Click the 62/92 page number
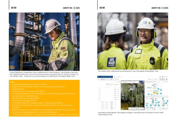This screenshot has width=177, height=125. tap(13, 8)
